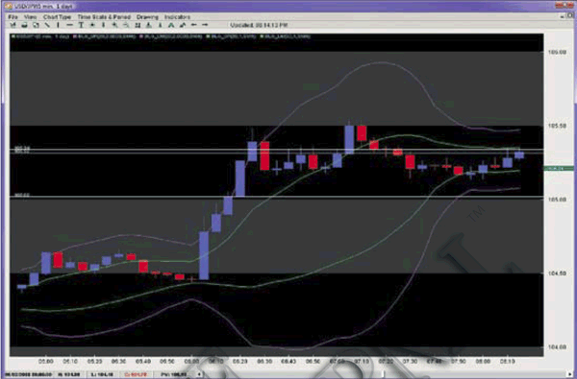This screenshot has height=379, width=577.
Task: Click the print chart toolbar icon
Action: click(24, 25)
